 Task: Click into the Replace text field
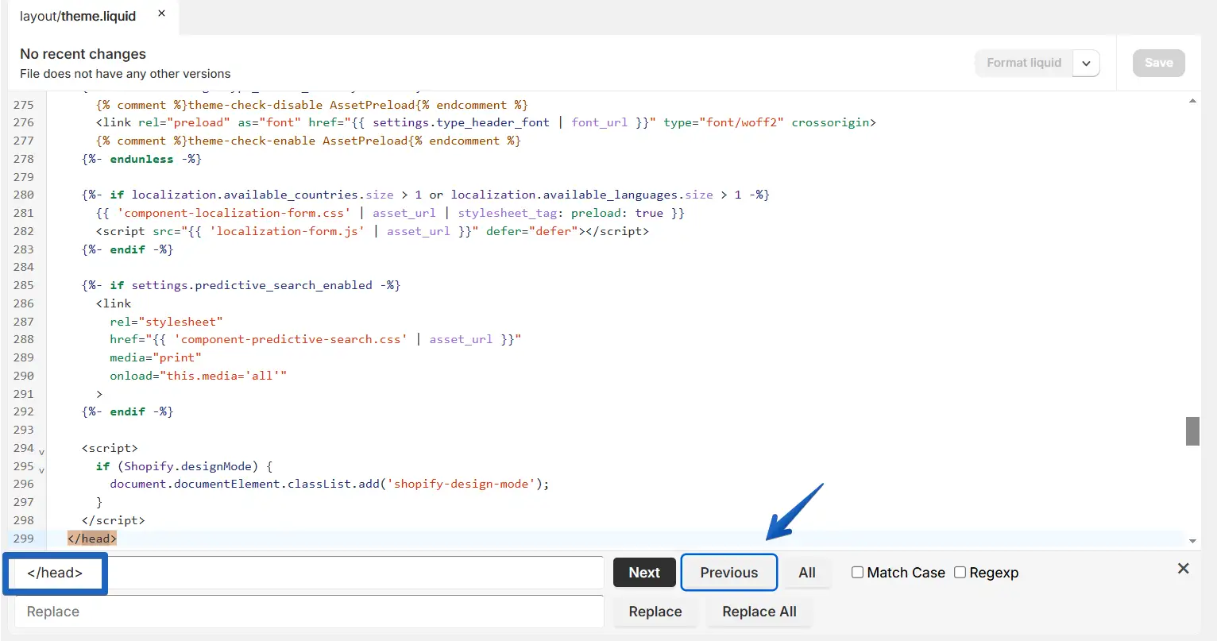coord(310,612)
